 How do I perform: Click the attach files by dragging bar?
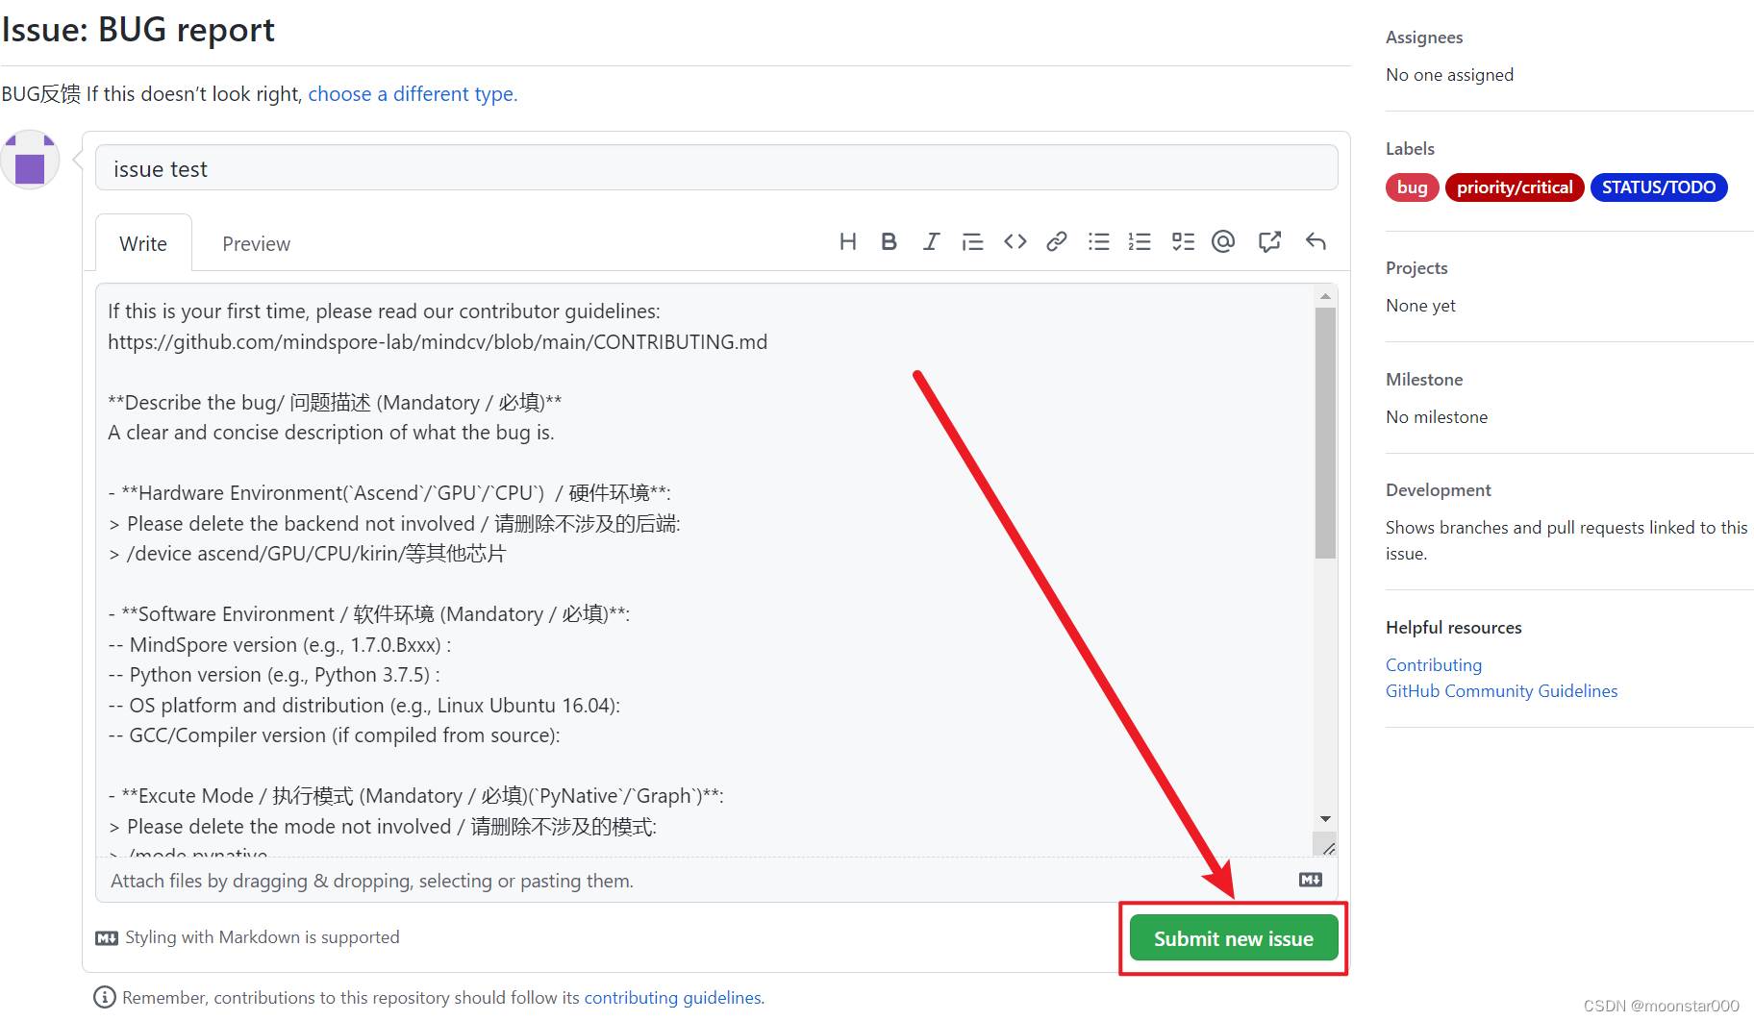coord(716,880)
